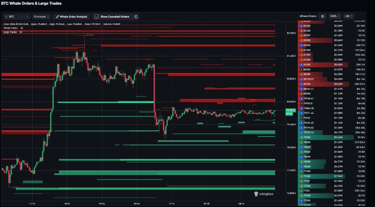The width and height of the screenshot is (375, 207).
Task: Click the BTC Whale Orders & Large Trades title
Action: pyautogui.click(x=31, y=3)
